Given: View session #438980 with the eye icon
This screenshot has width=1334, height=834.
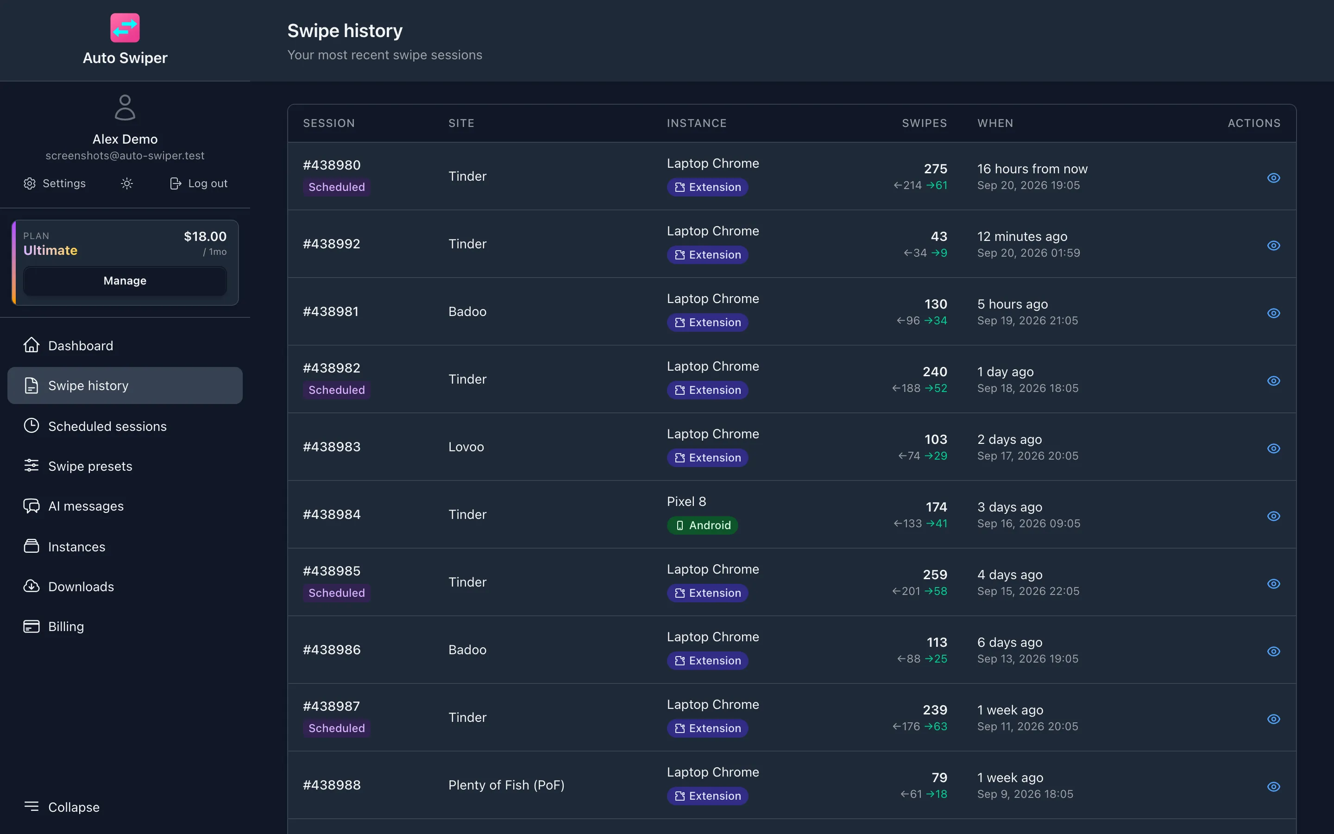Looking at the screenshot, I should (1273, 177).
